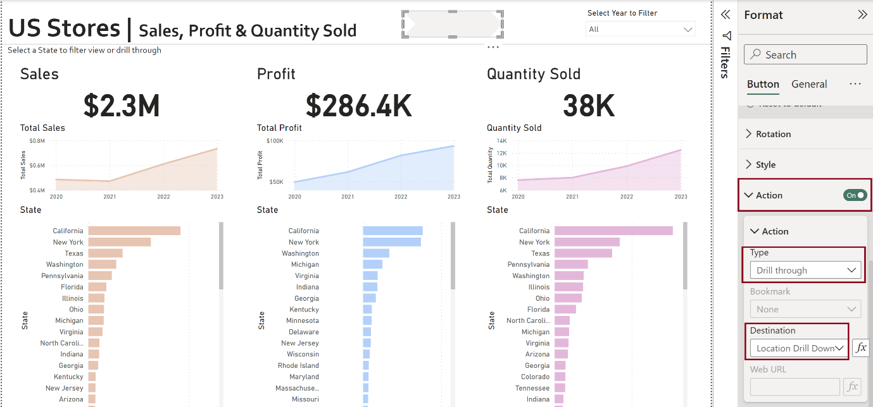The height and width of the screenshot is (407, 873).
Task: Open the Destination dropdown
Action: pos(799,348)
